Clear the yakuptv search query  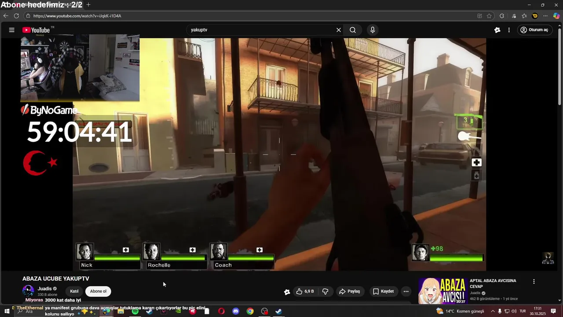tap(339, 30)
